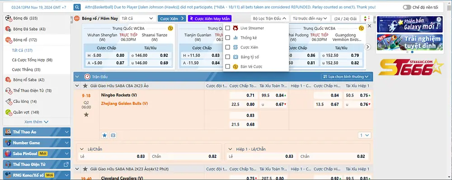452x180 pixels.
Task: Open the Lựa chọn bình thường dropdown
Action: 346,77
